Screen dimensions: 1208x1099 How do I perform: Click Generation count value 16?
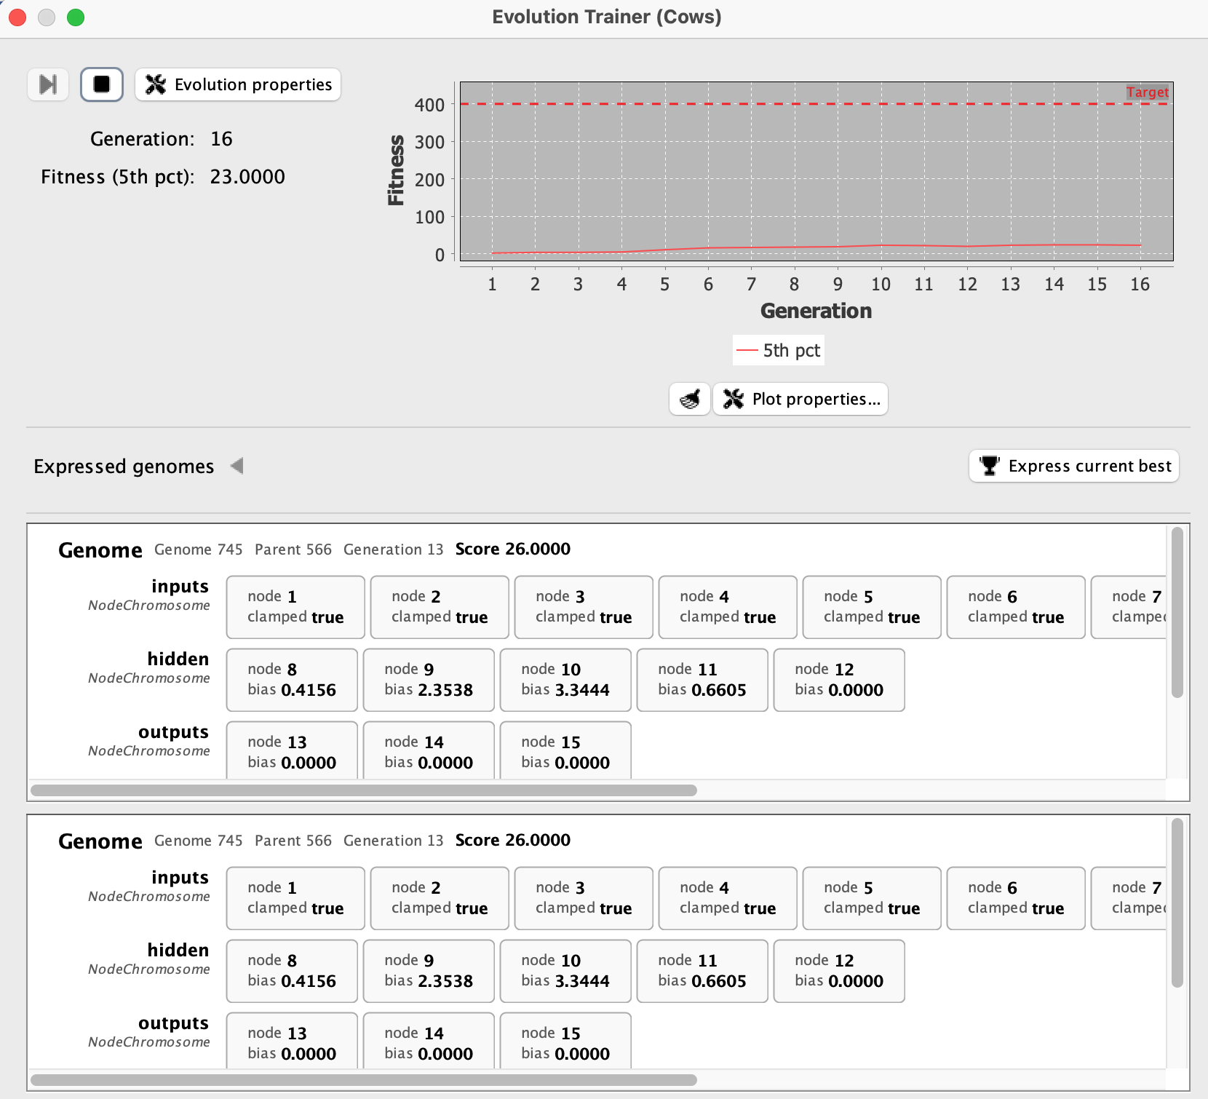pyautogui.click(x=221, y=139)
